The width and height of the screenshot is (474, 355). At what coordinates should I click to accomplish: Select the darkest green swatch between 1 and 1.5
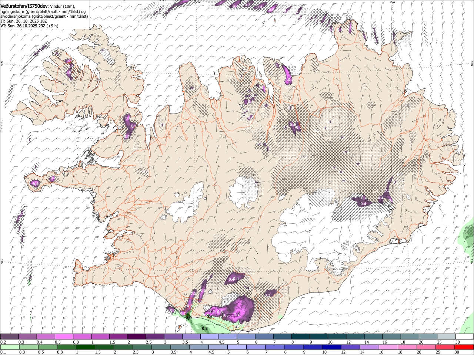click(x=85, y=347)
